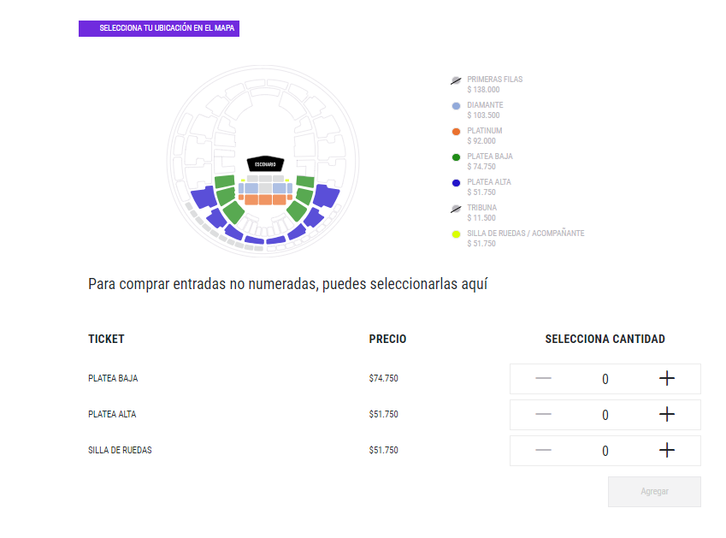Click the Platea Baja quantity field
The height and width of the screenshot is (538, 726).
(x=605, y=379)
